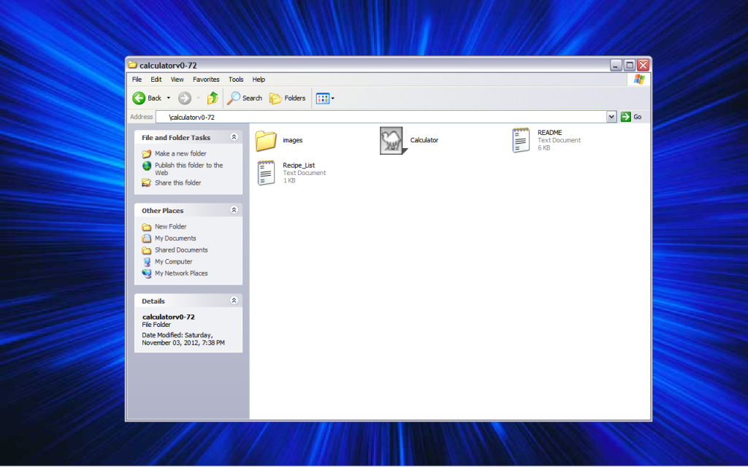Click Publish this folder to the Web
748x467 pixels.
(188, 169)
